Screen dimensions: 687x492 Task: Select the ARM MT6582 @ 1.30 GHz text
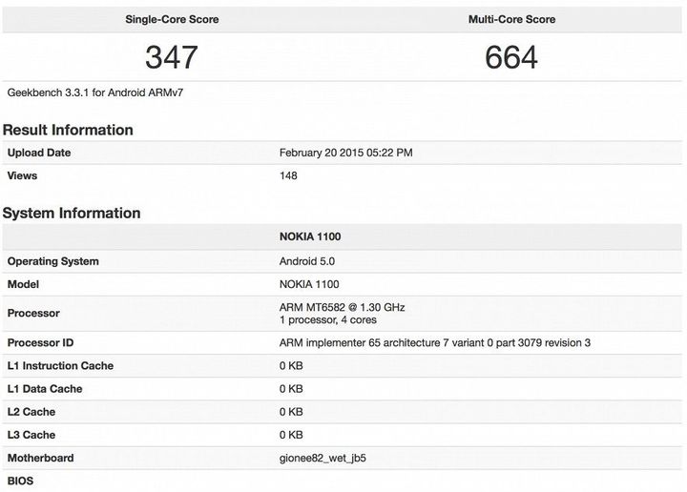coord(343,307)
